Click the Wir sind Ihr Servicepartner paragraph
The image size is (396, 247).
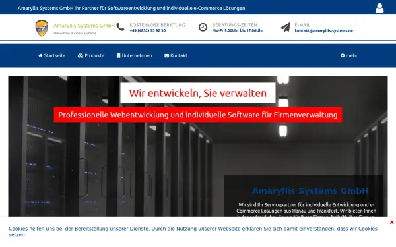pyautogui.click(x=306, y=209)
